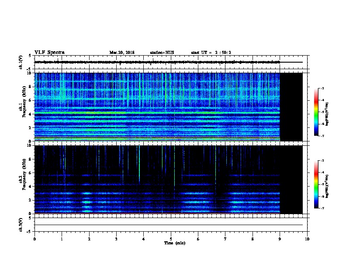Click the ch.2 spectrogram color scale bar
Image resolution: width=346 pixels, height=268 pixels.
(316, 184)
